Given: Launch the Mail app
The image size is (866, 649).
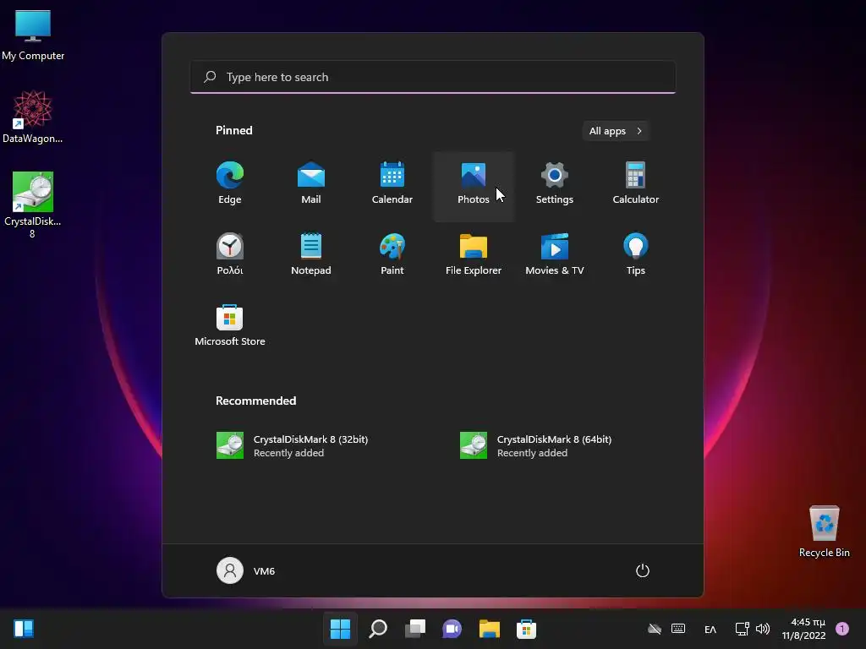Looking at the screenshot, I should point(311,183).
